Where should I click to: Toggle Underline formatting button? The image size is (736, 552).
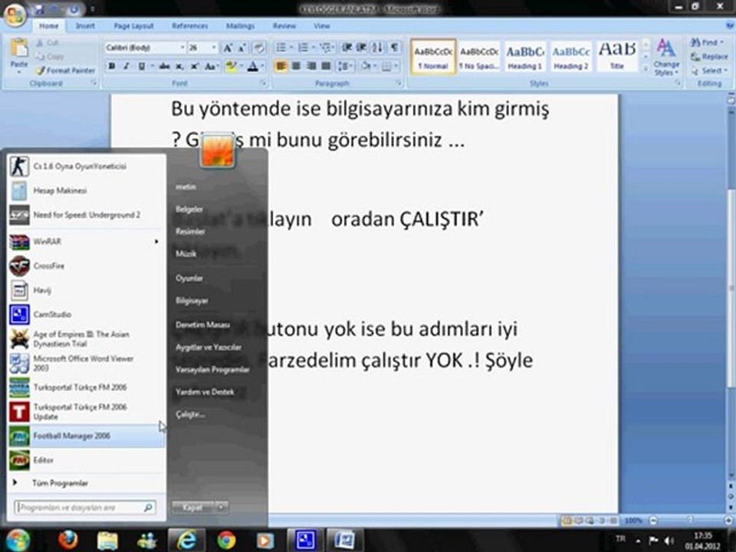[141, 67]
